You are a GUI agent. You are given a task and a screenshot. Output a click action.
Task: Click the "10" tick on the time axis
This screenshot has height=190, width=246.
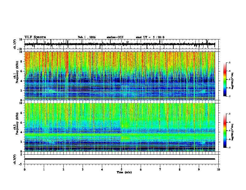point(218,170)
